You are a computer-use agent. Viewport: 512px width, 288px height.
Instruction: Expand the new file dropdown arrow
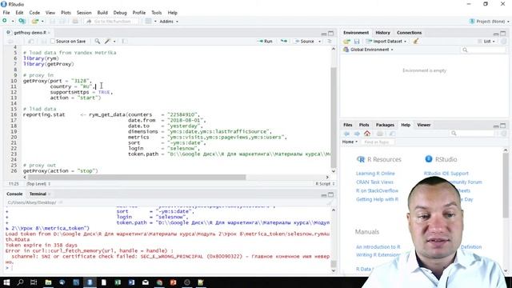point(13,22)
